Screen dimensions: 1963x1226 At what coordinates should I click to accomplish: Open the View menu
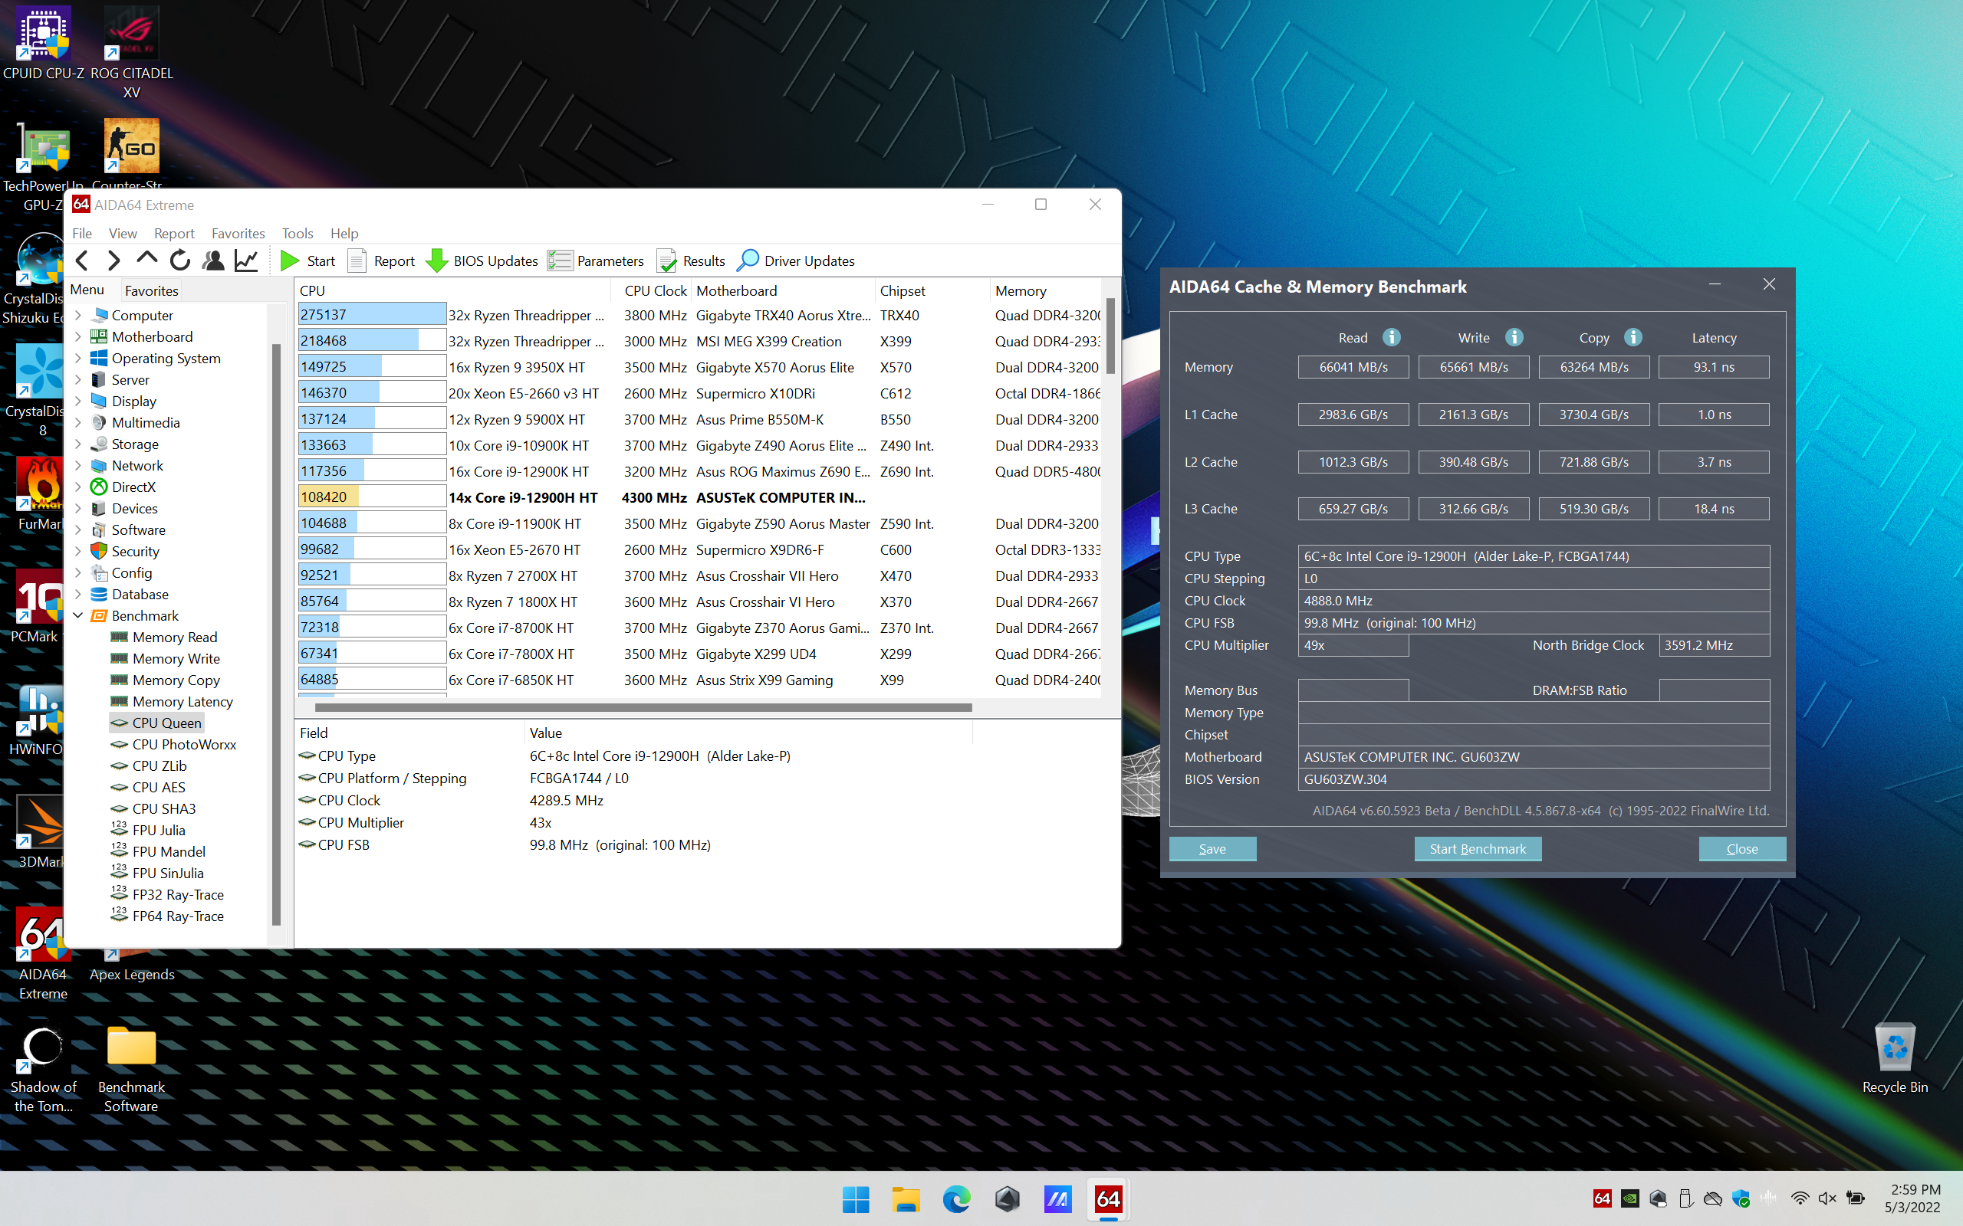click(x=123, y=234)
